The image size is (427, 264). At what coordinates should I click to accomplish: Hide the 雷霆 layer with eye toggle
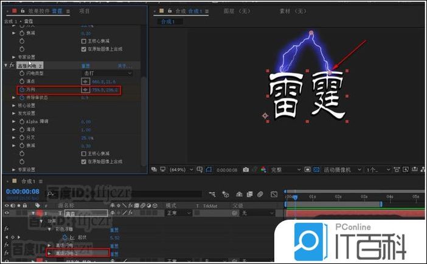[7, 214]
